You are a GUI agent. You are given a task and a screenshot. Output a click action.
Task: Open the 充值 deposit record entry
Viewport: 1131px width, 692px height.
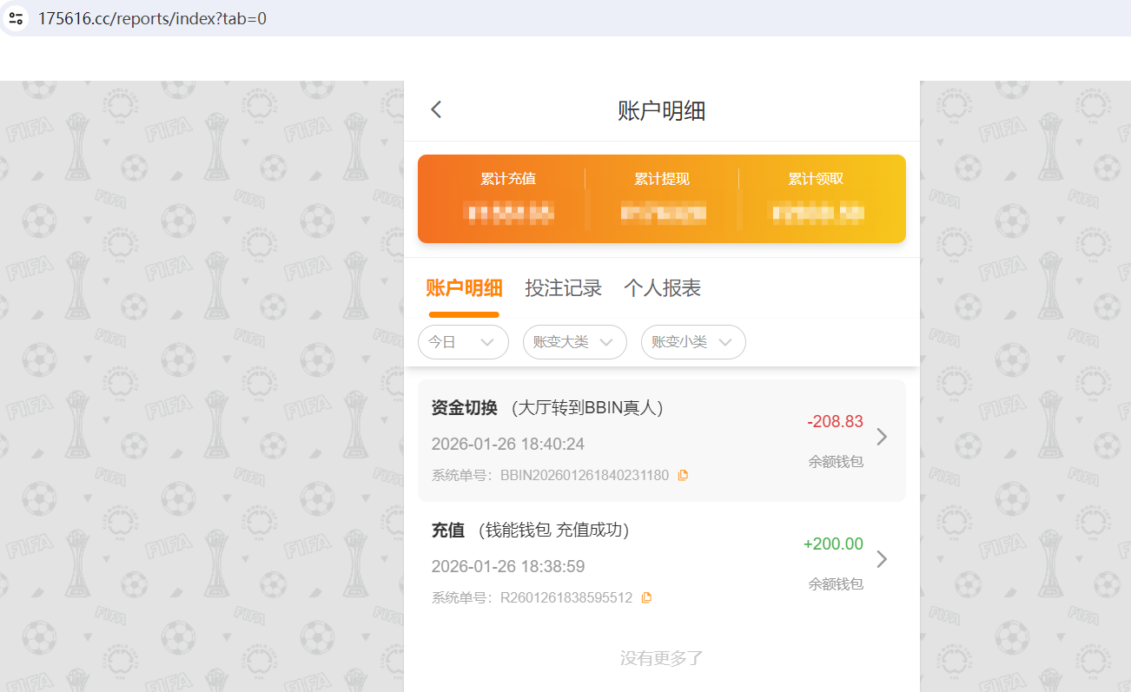pyautogui.click(x=608, y=560)
